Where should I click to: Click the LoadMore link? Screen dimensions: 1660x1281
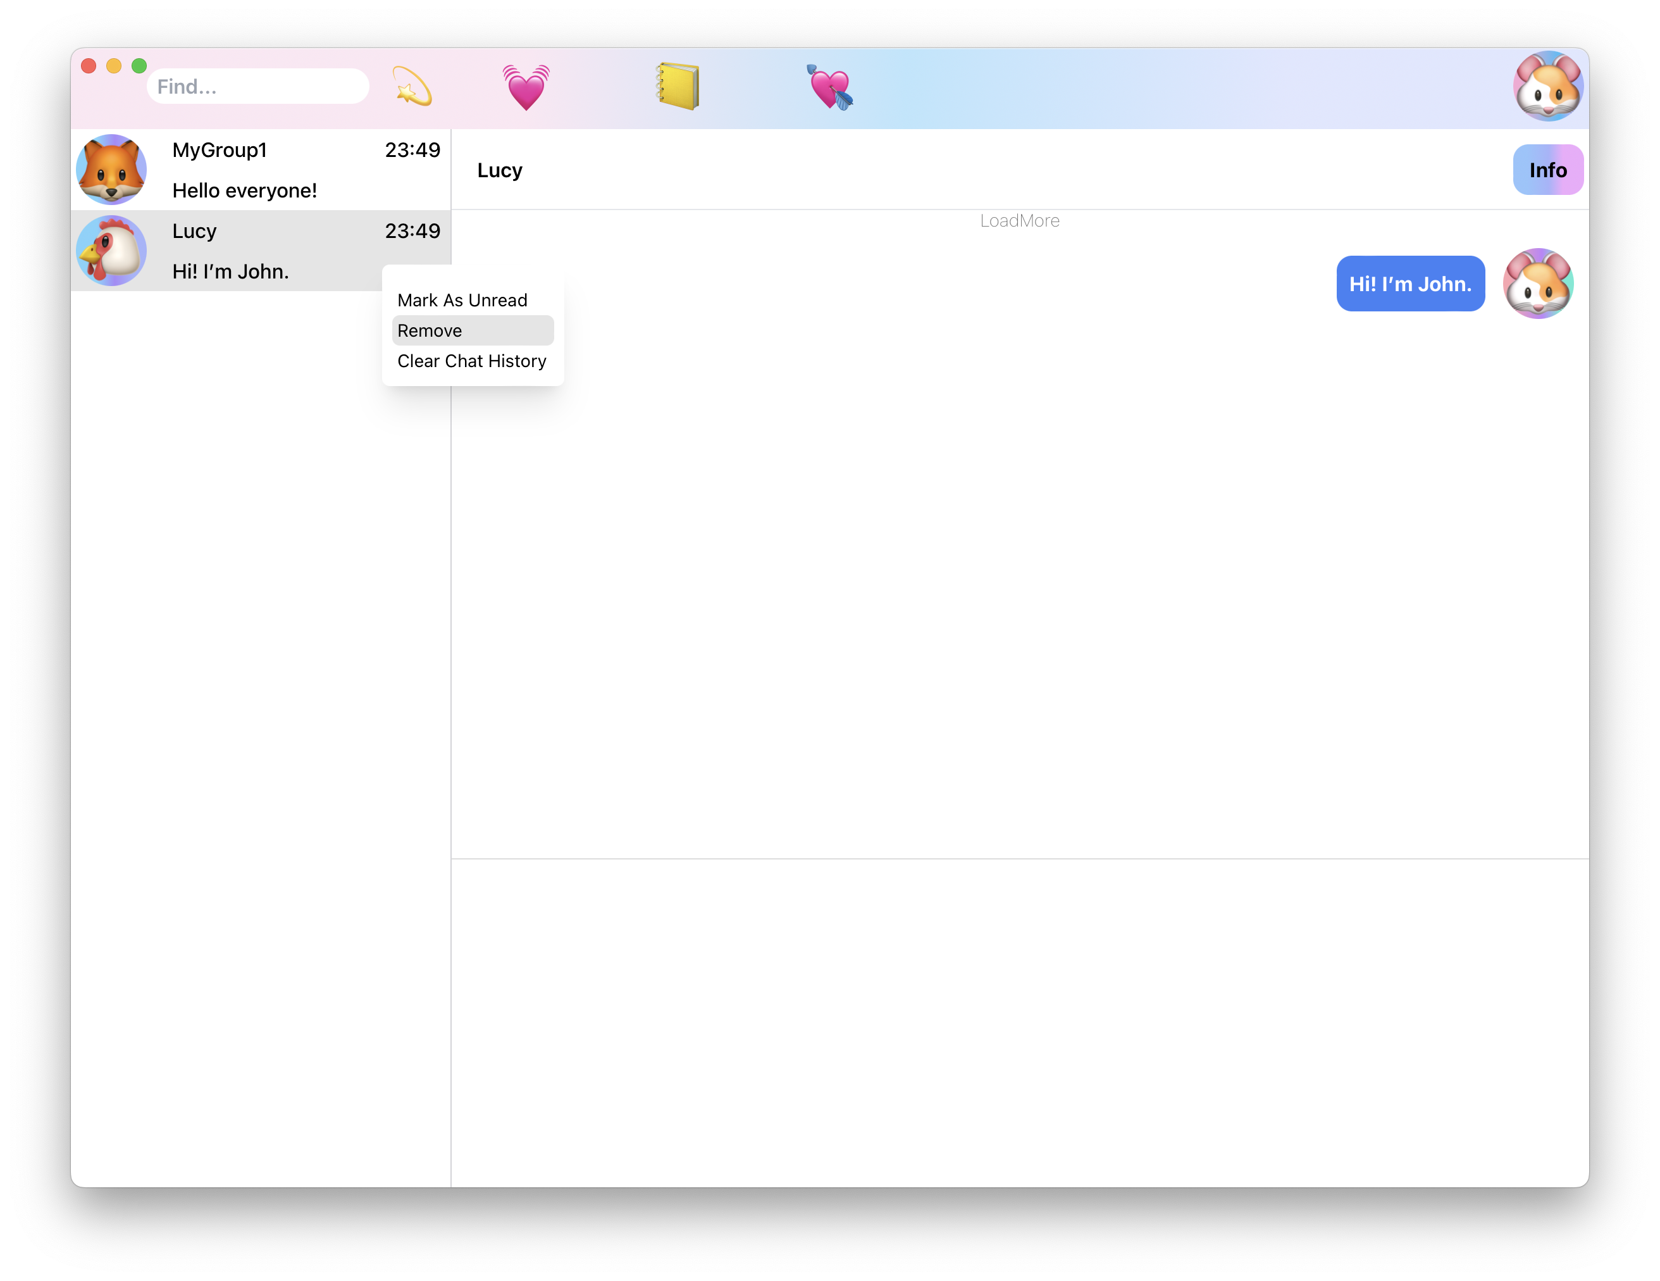(x=1019, y=220)
